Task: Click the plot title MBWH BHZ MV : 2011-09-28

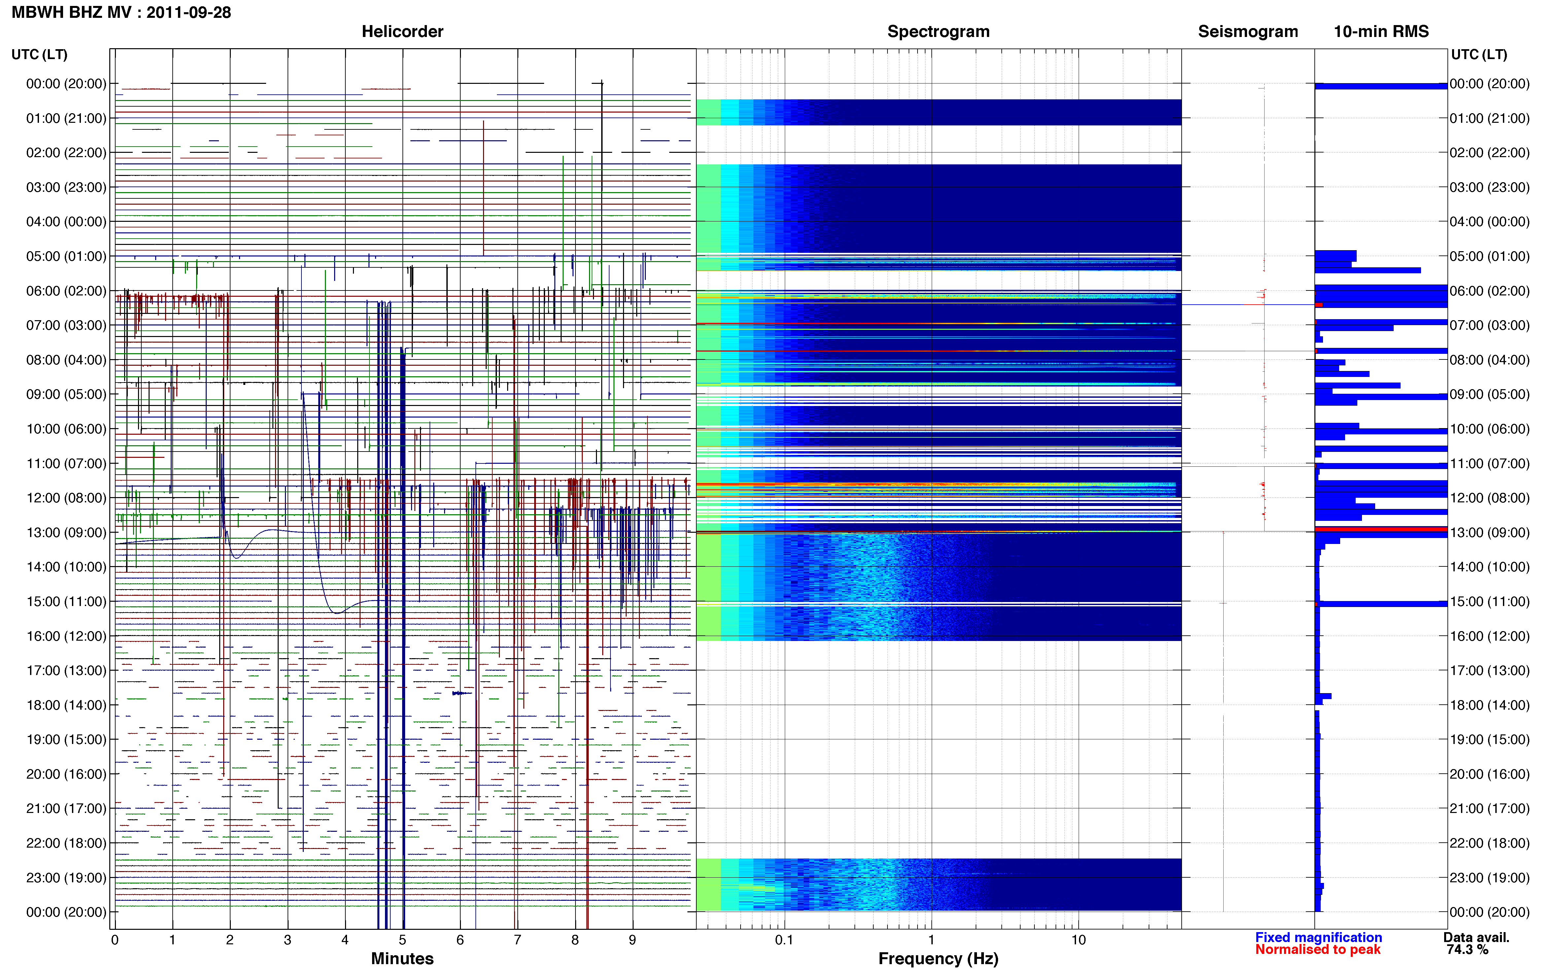Action: click(121, 12)
